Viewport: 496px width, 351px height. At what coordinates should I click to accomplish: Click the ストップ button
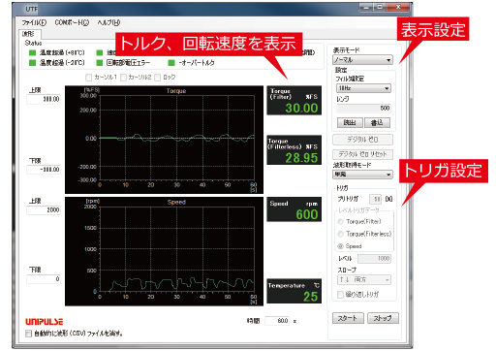(x=383, y=318)
